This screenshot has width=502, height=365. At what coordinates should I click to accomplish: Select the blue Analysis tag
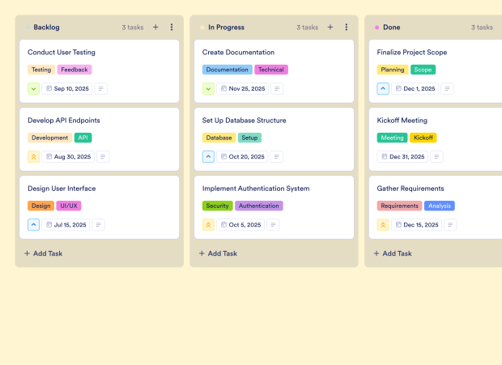tap(440, 206)
